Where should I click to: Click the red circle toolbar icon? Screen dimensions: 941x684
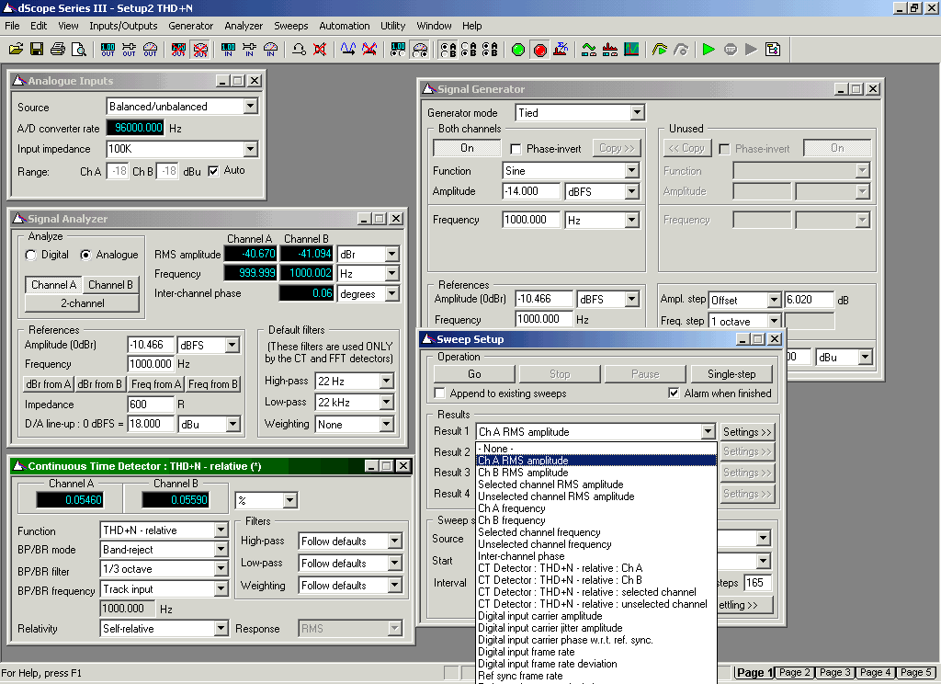(x=539, y=50)
